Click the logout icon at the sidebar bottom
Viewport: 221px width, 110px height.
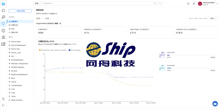(x=3, y=105)
